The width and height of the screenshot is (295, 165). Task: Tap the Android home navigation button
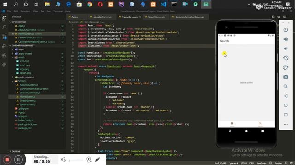coord(246,131)
